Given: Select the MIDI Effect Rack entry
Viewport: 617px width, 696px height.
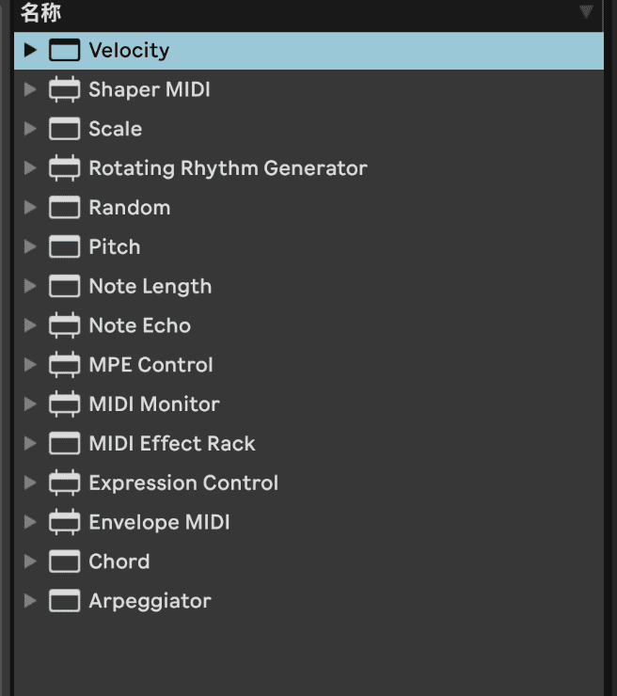Looking at the screenshot, I should click(308, 443).
